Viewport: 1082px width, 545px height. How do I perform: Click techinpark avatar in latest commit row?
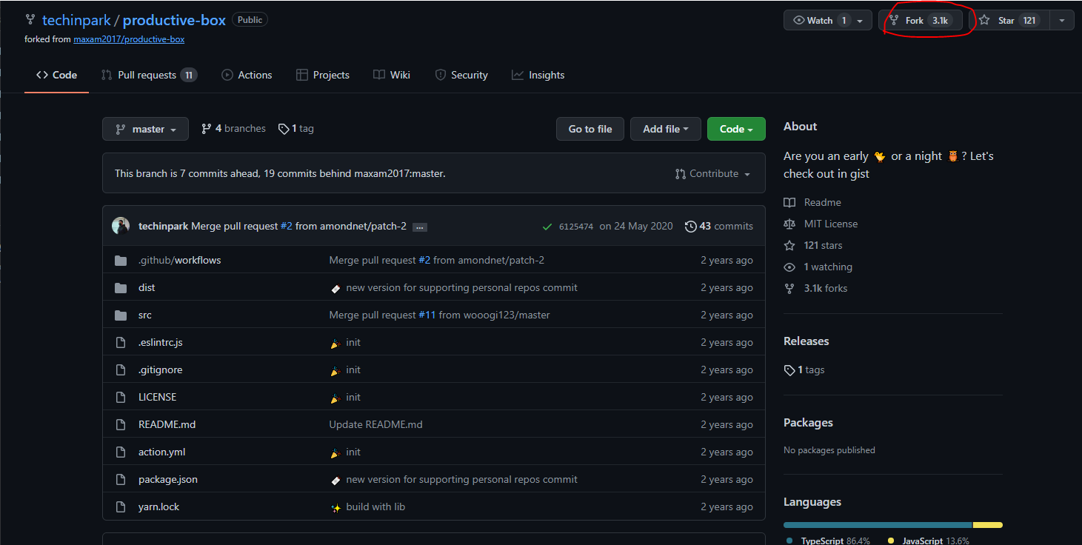tap(121, 226)
